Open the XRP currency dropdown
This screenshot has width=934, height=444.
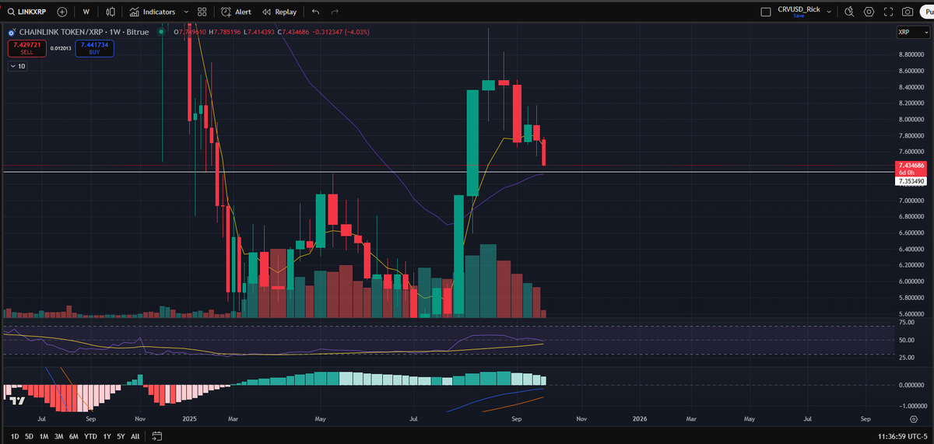911,32
